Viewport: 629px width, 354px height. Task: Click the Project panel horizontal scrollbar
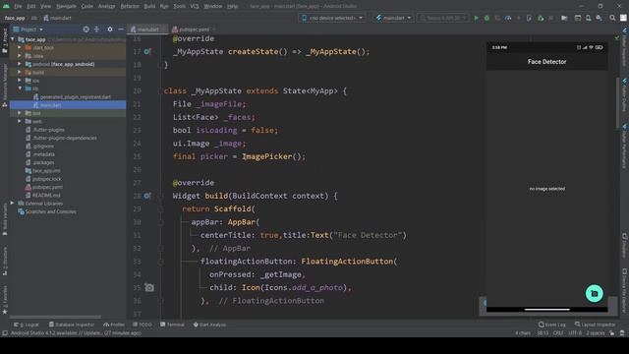(55, 317)
